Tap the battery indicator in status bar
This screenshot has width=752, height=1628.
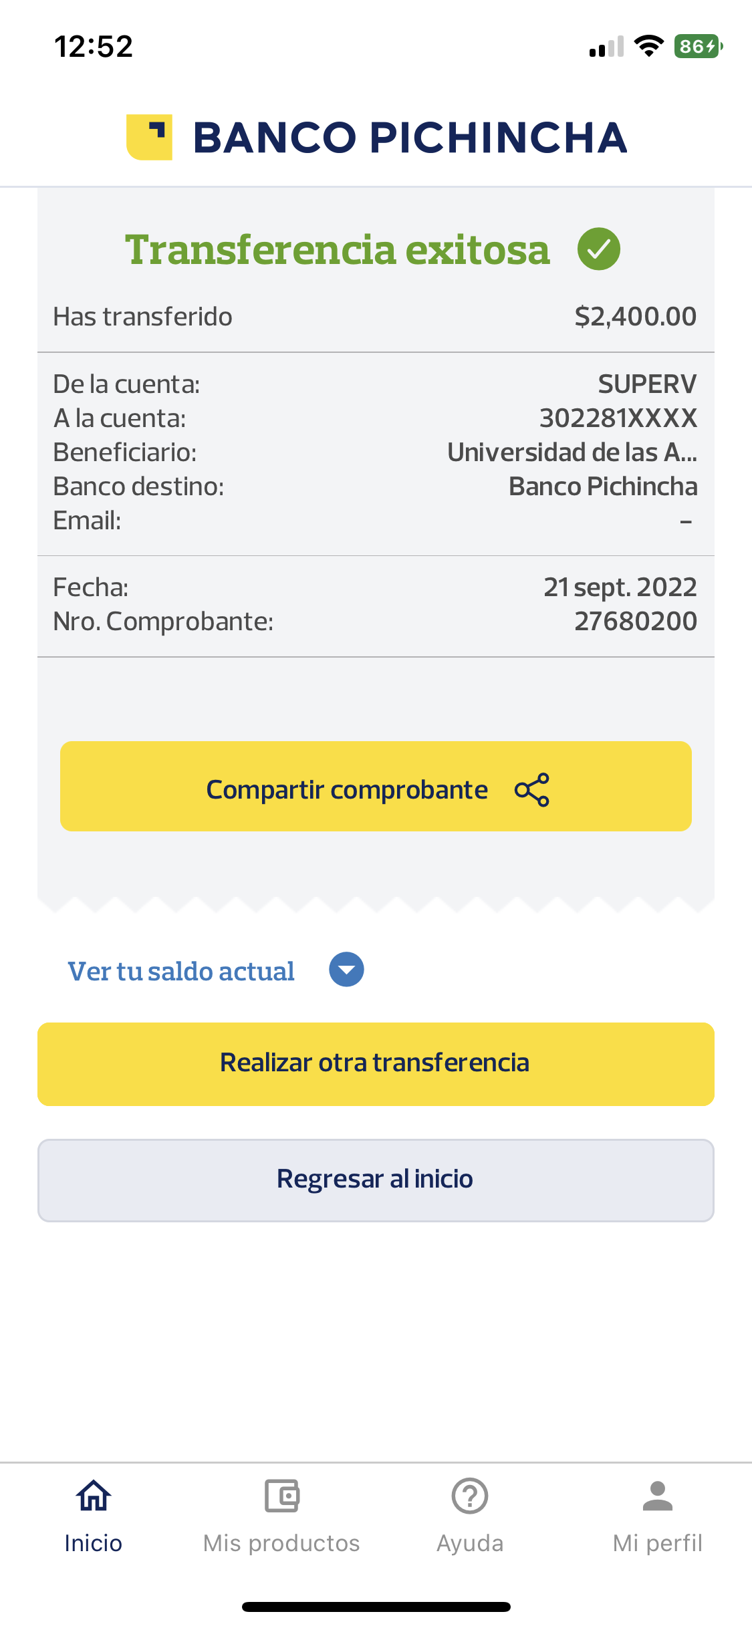click(698, 46)
